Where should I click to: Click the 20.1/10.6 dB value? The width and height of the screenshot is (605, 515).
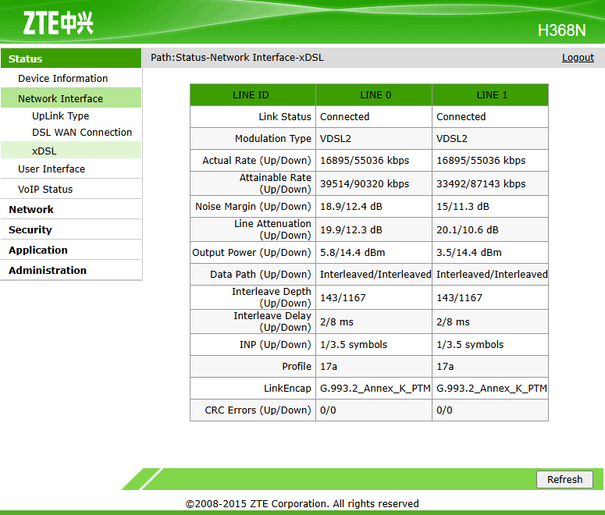(x=468, y=230)
